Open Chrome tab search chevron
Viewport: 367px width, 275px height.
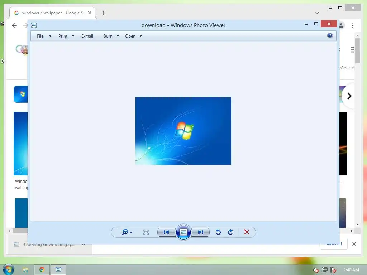pyautogui.click(x=317, y=13)
